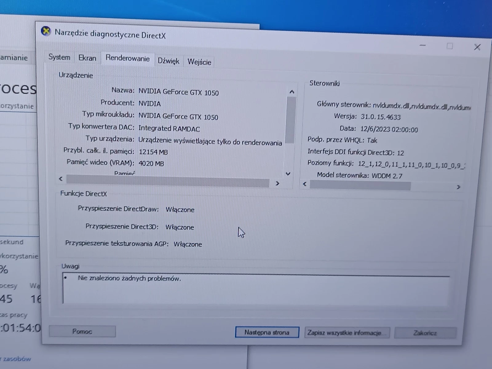This screenshot has height=369, width=492.
Task: Click the Uwagi note about no problems
Action: click(x=129, y=278)
